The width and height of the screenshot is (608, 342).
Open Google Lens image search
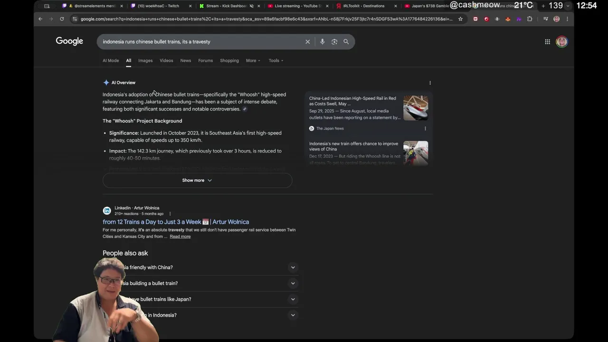[x=334, y=42]
